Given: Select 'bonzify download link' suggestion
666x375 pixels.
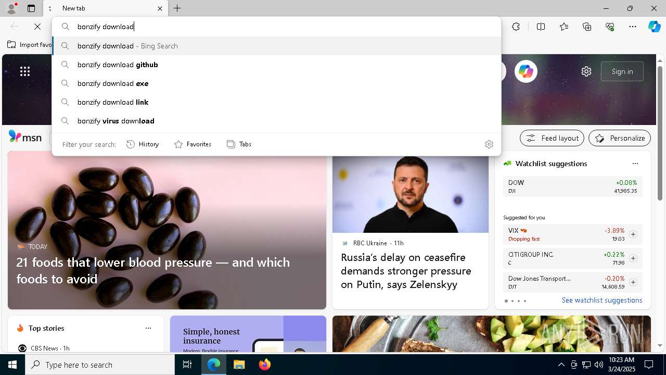Looking at the screenshot, I should (276, 102).
